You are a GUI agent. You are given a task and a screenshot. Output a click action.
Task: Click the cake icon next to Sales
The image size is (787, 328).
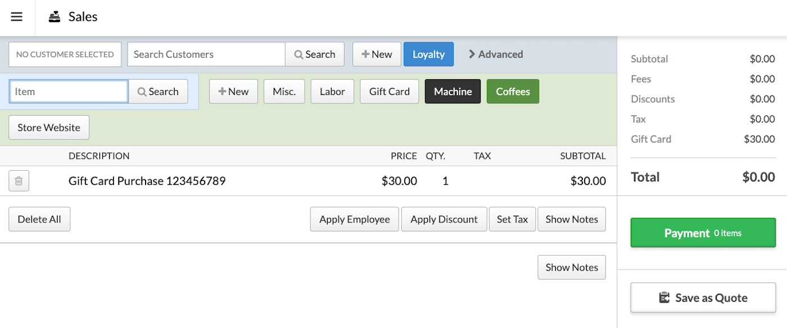pyautogui.click(x=54, y=16)
